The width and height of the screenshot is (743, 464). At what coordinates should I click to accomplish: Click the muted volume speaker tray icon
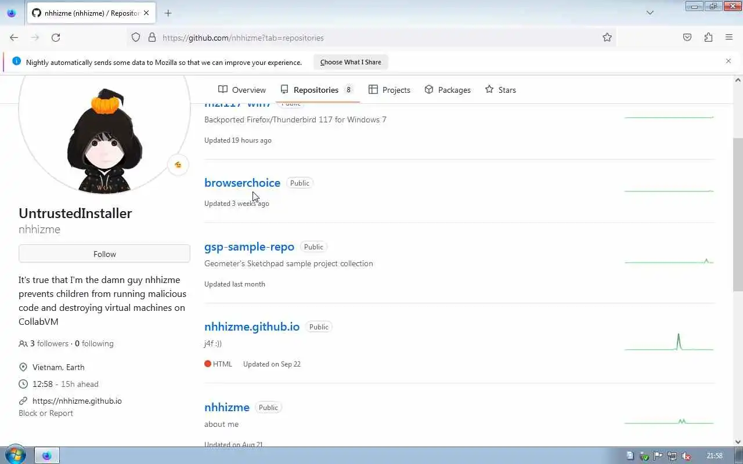pyautogui.click(x=686, y=456)
